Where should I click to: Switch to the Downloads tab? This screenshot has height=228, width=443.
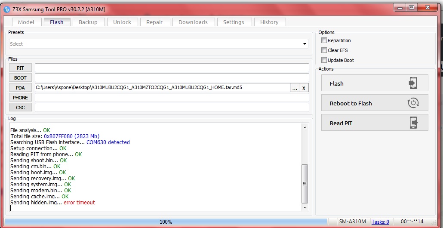(193, 22)
